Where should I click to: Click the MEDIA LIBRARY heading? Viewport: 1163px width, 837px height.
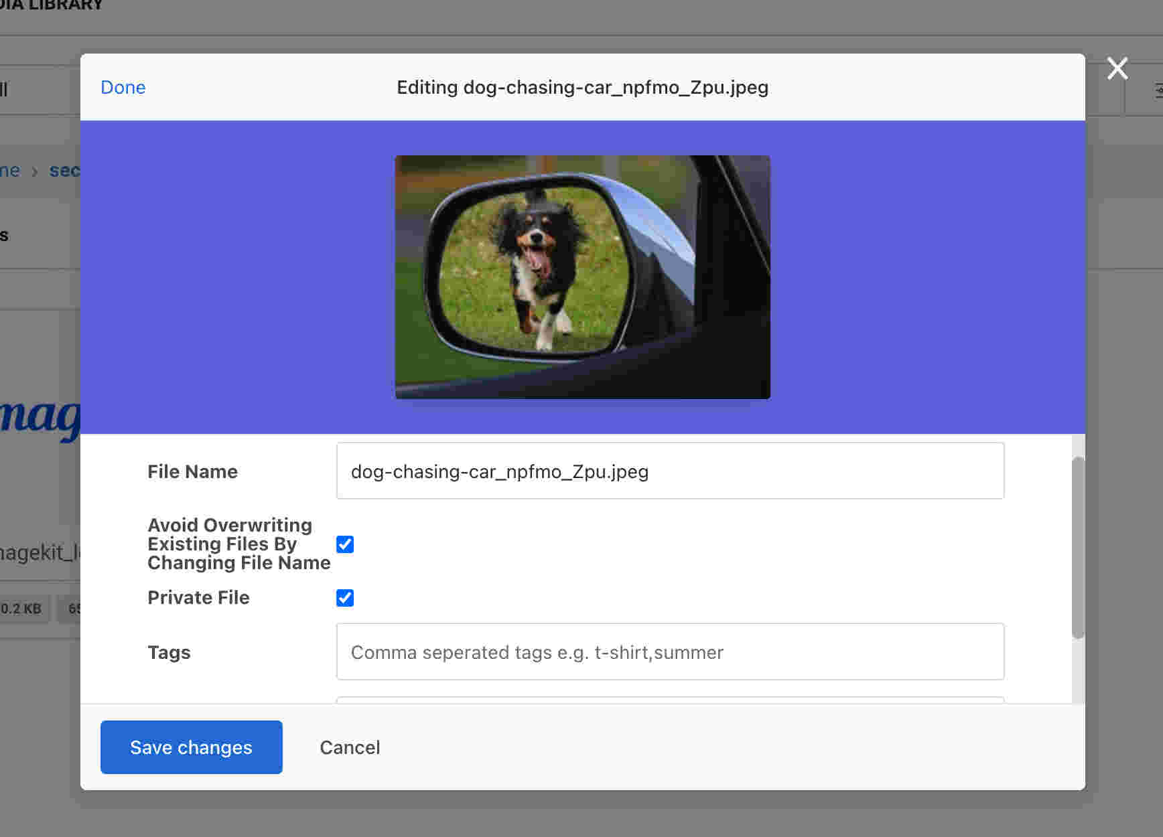[x=50, y=5]
